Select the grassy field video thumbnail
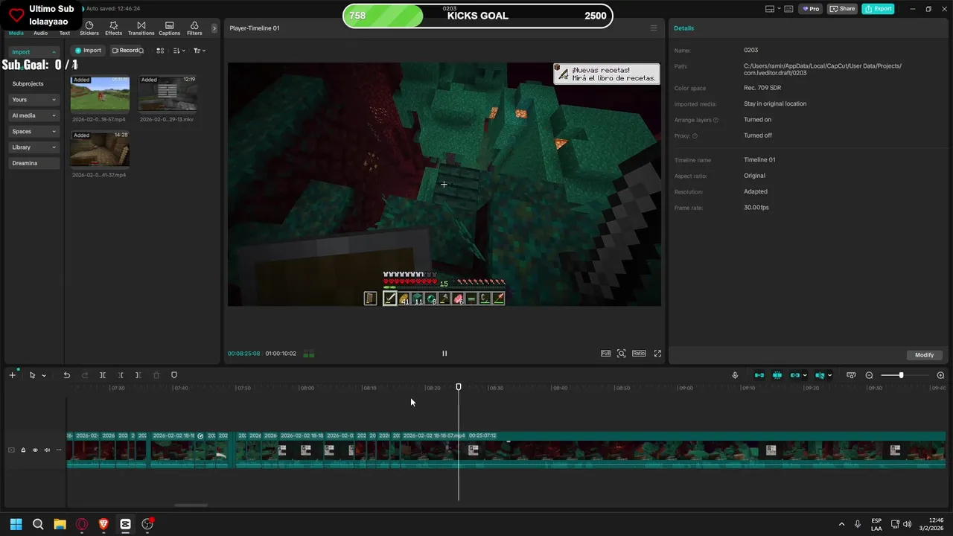953x536 pixels. tap(100, 94)
